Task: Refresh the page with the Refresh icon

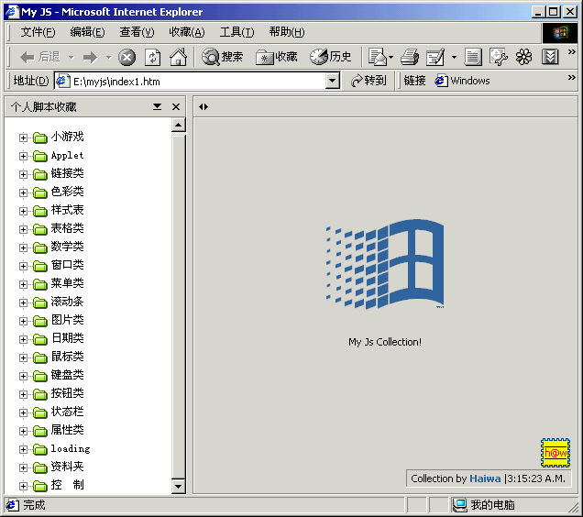Action: click(152, 57)
